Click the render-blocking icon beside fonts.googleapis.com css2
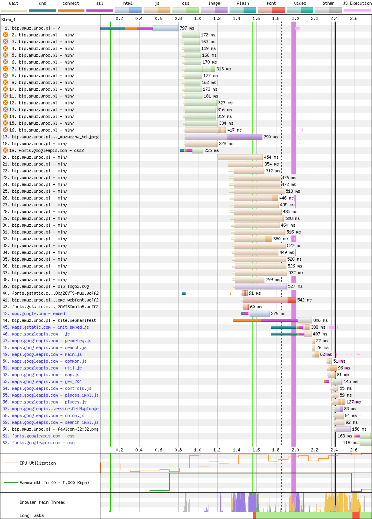372x519 pixels. 6,150
